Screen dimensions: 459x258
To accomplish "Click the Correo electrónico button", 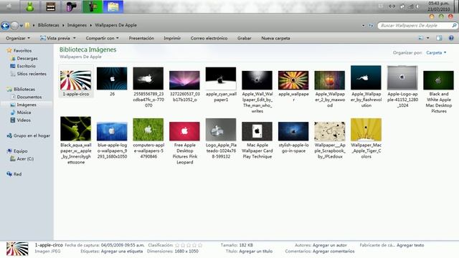I will click(x=209, y=38).
